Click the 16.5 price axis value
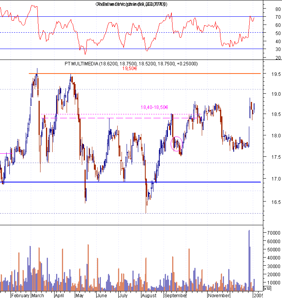 pos(276,202)
